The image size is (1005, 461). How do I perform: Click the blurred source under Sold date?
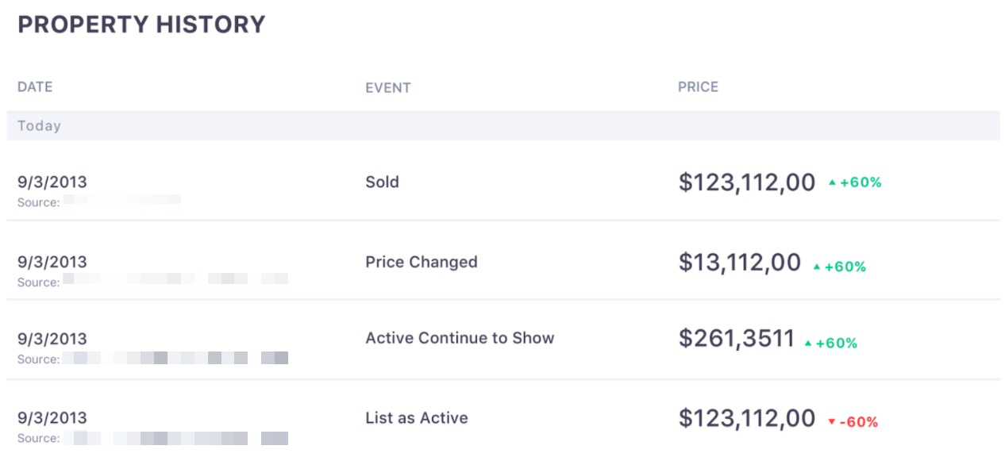122,199
